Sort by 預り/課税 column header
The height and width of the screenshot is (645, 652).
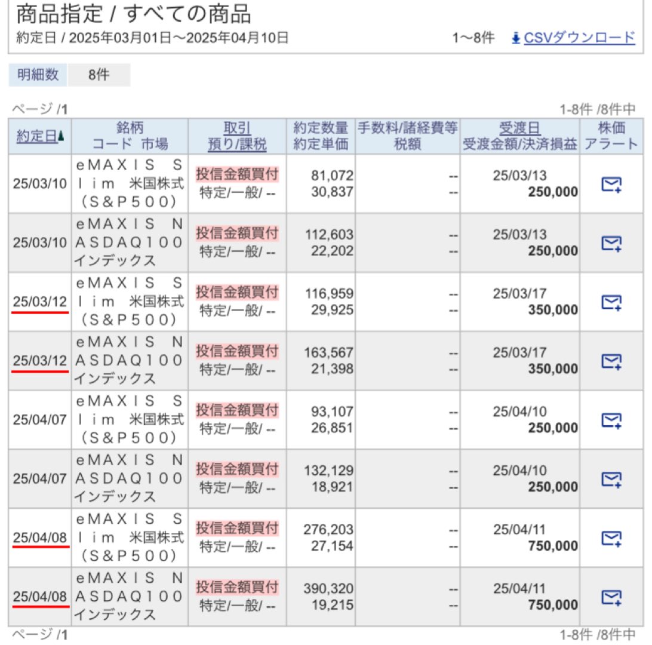click(x=237, y=145)
